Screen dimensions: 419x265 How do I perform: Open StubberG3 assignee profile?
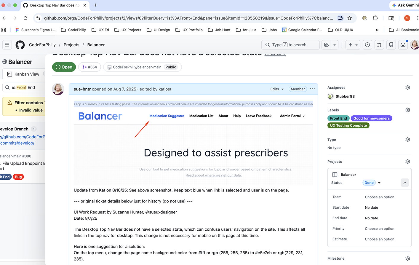pyautogui.click(x=345, y=96)
